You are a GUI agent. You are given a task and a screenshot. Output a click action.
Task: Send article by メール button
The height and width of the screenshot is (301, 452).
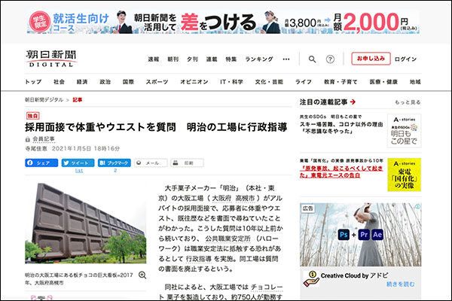point(151,163)
